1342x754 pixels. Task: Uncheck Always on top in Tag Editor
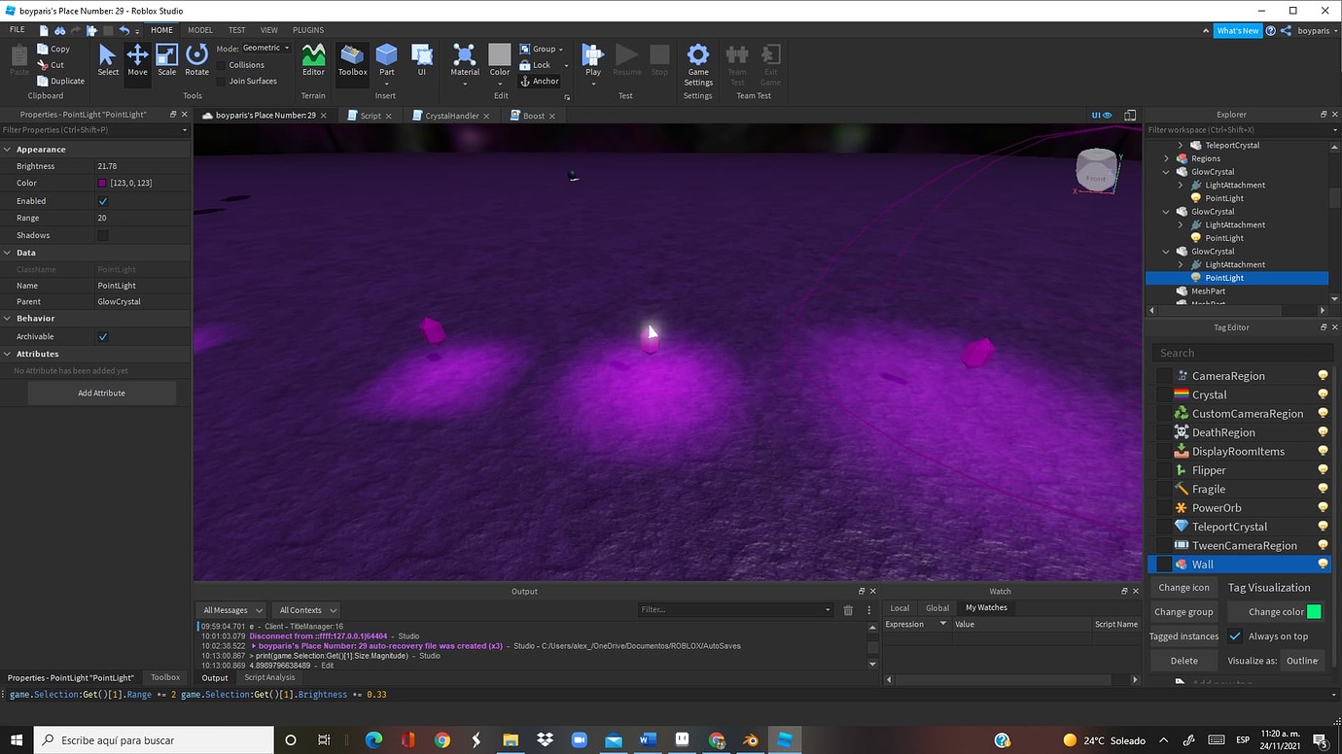click(1235, 635)
